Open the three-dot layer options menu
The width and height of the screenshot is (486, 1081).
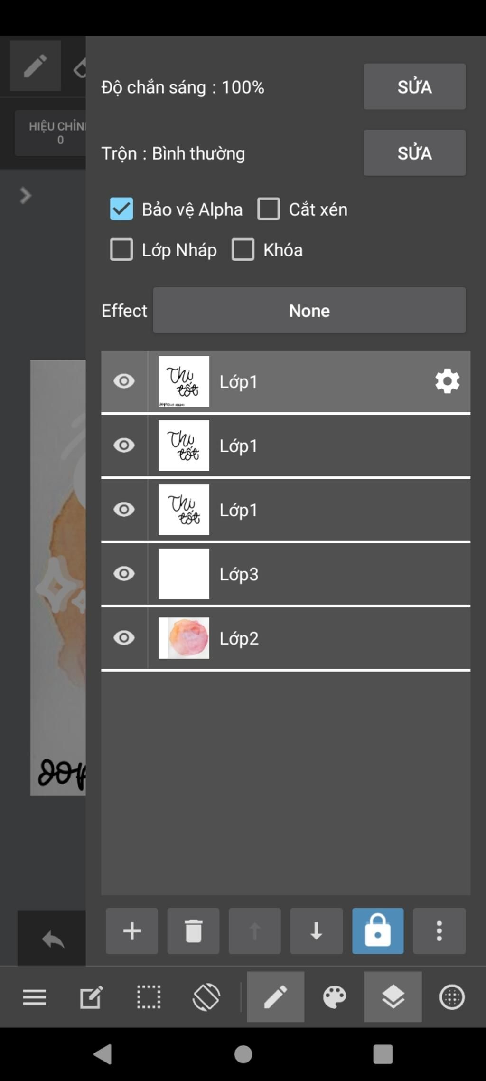(439, 931)
